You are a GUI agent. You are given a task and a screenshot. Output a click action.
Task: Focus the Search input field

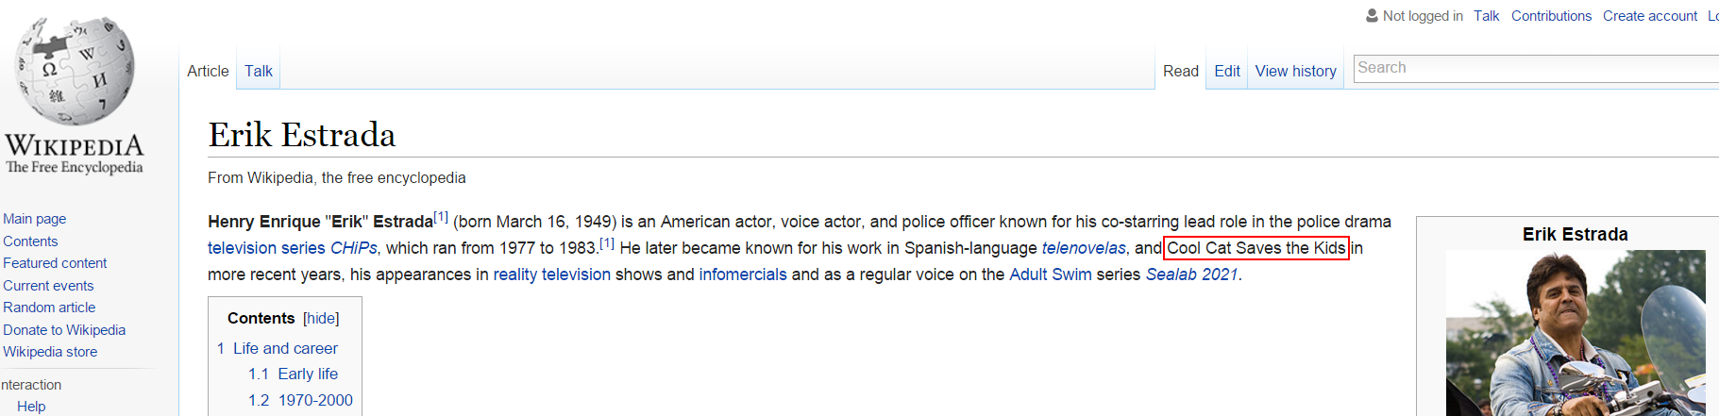pyautogui.click(x=1536, y=68)
